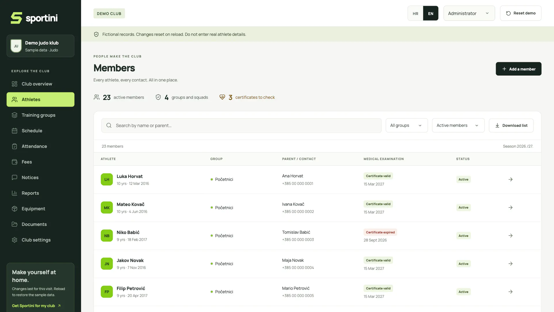Viewport: 554px width, 312px height.
Task: Open the Schedule section
Action: [40, 131]
